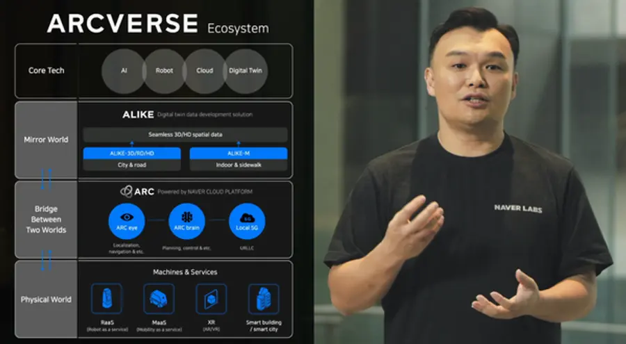Select the RaaS robot icon
The image size is (626, 344).
tap(106, 298)
